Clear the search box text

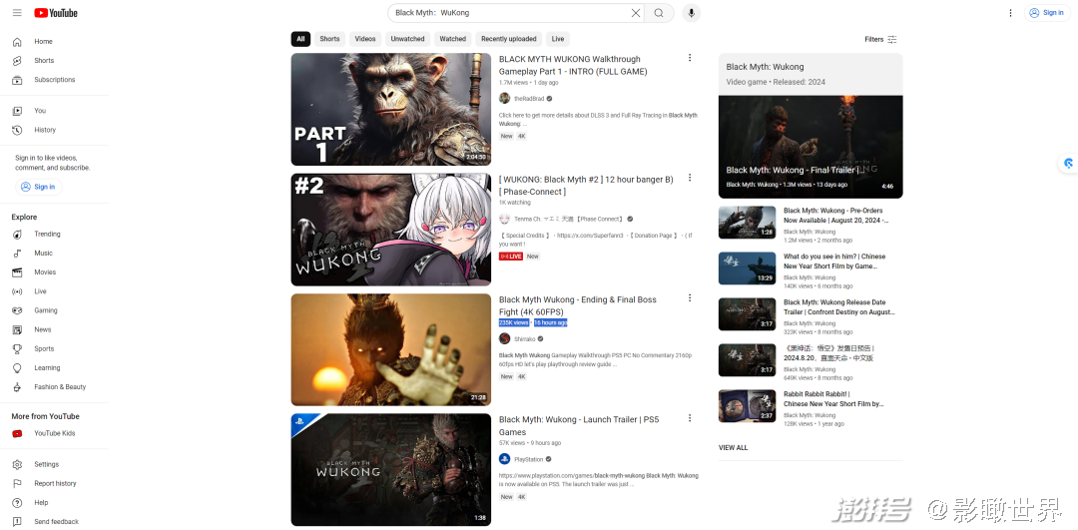[635, 13]
